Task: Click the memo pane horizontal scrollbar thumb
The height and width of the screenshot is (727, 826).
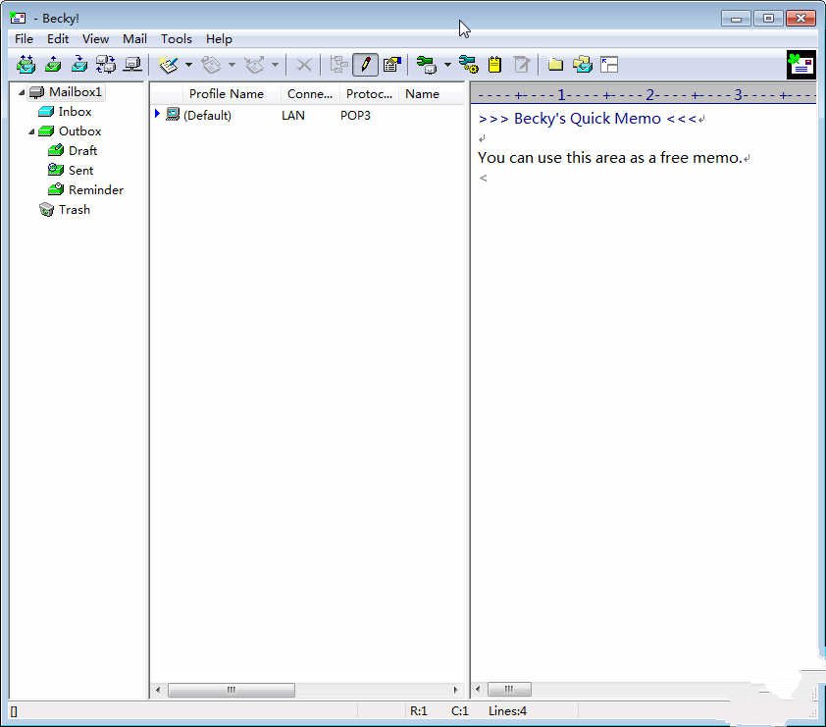Action: click(509, 689)
